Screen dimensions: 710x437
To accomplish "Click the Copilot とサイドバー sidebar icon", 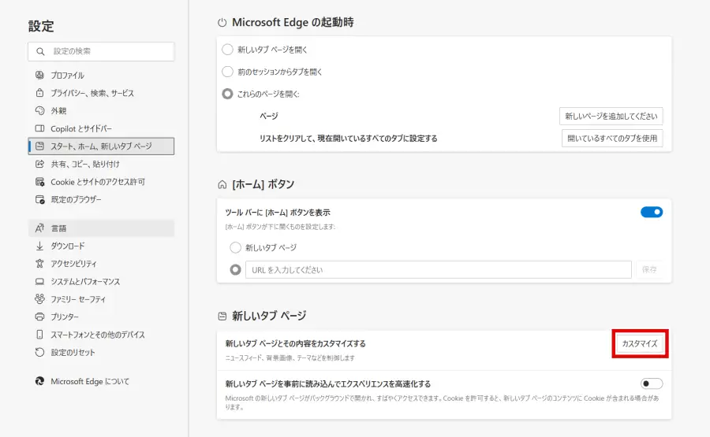I will pos(40,128).
